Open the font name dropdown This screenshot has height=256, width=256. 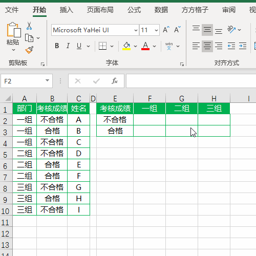(136, 30)
